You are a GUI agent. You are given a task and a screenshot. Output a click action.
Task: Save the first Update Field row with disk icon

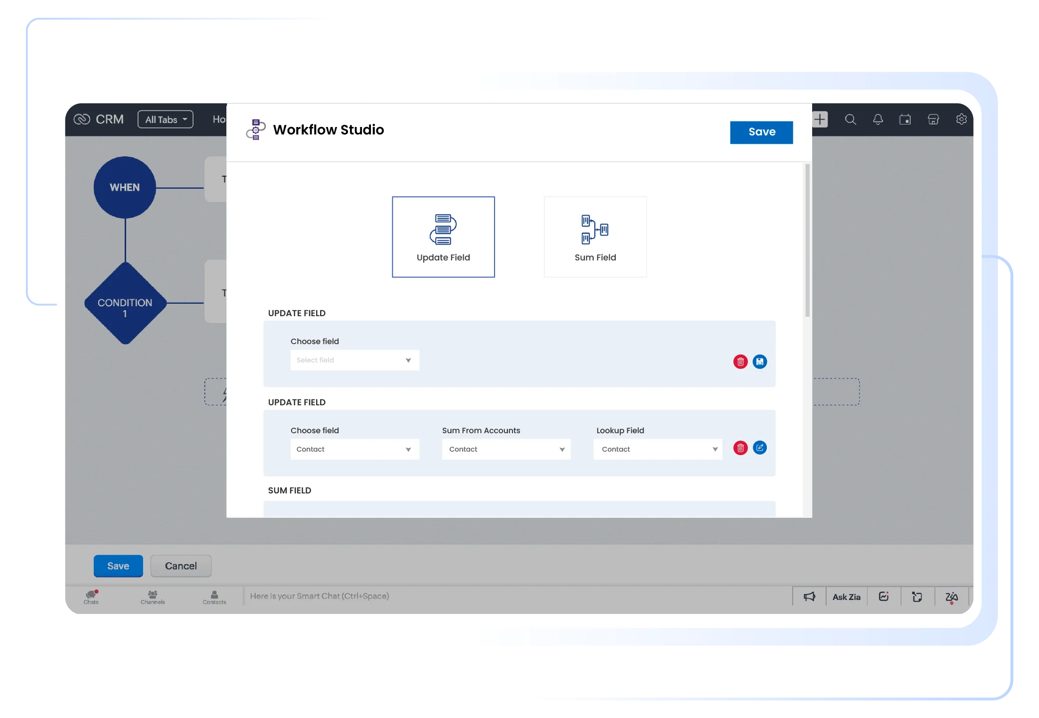(760, 362)
